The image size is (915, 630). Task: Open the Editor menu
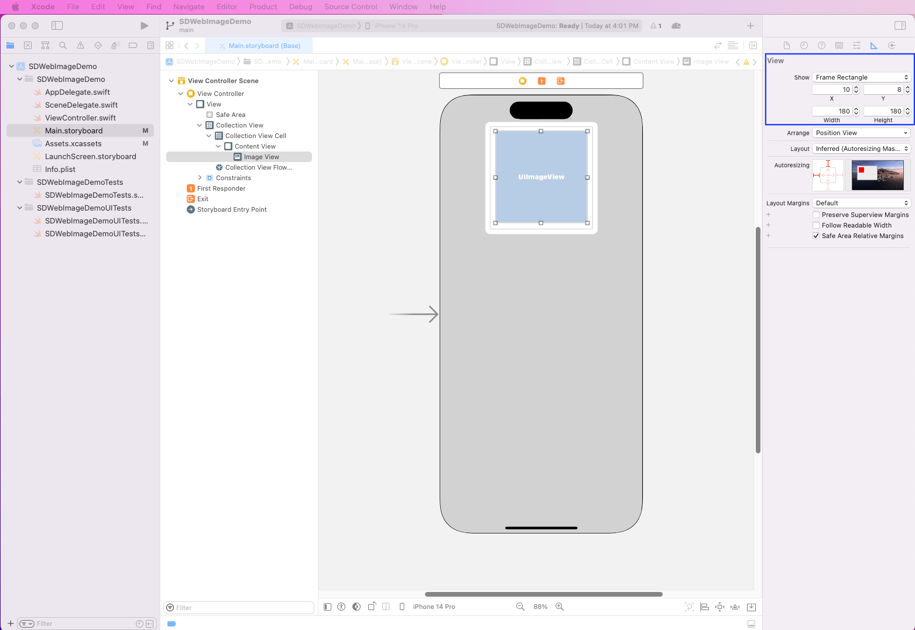tap(227, 7)
